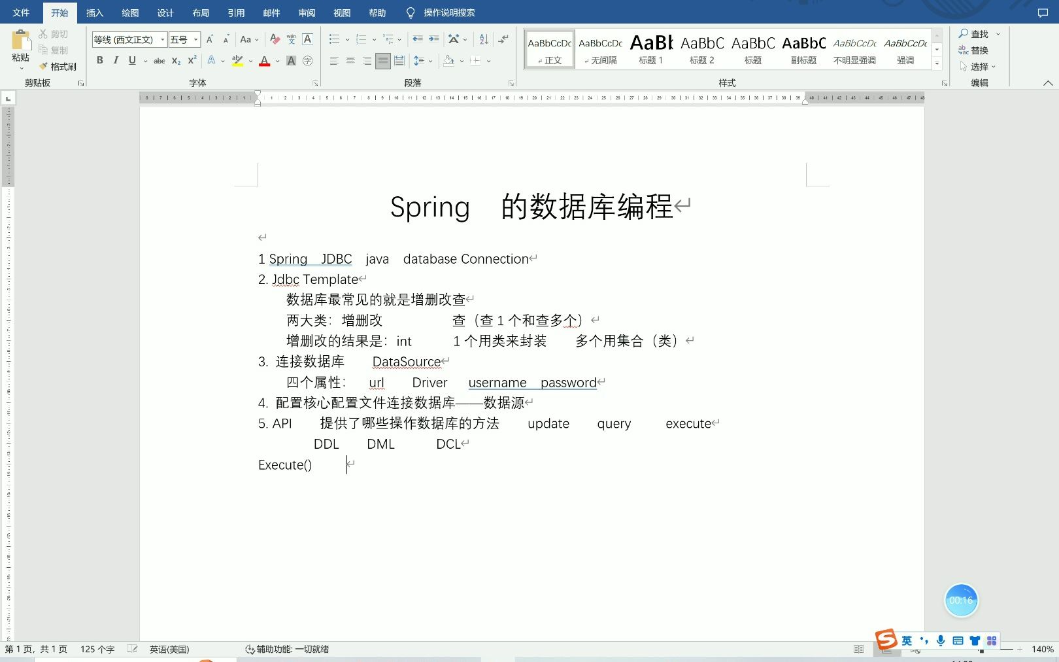Image resolution: width=1059 pixels, height=662 pixels.
Task: Open the Select dropdown in Editing
Action: pos(977,66)
